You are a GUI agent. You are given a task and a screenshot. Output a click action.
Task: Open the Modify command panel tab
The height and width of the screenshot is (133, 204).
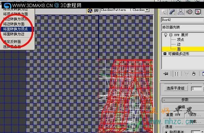coord(172,12)
